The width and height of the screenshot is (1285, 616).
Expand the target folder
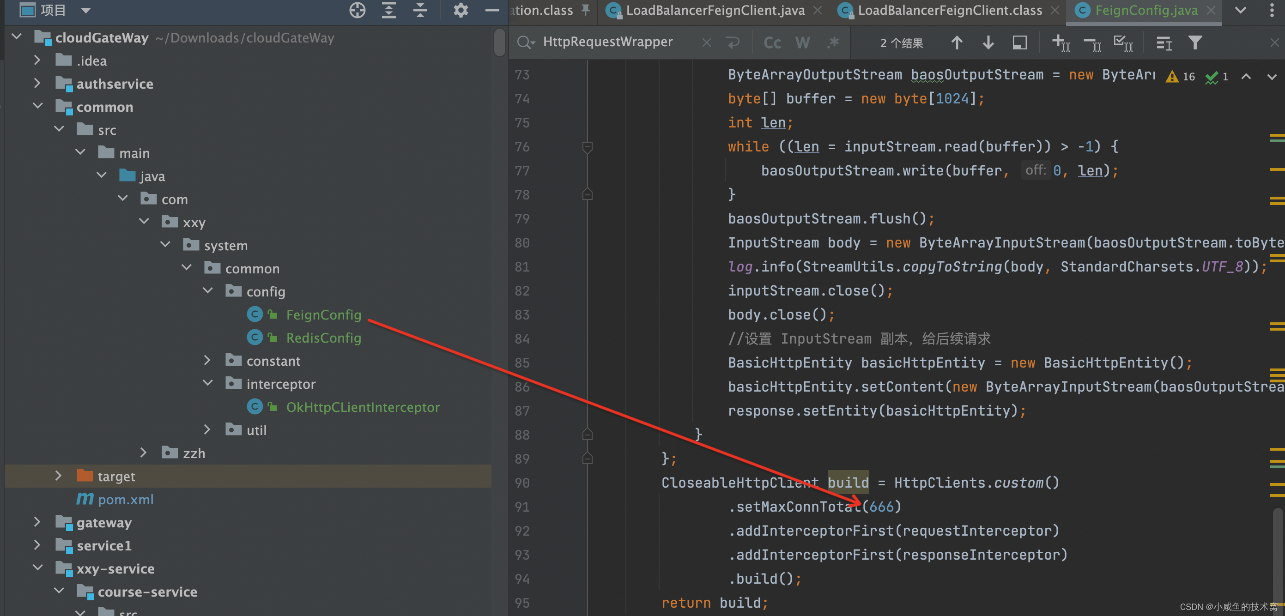point(58,475)
